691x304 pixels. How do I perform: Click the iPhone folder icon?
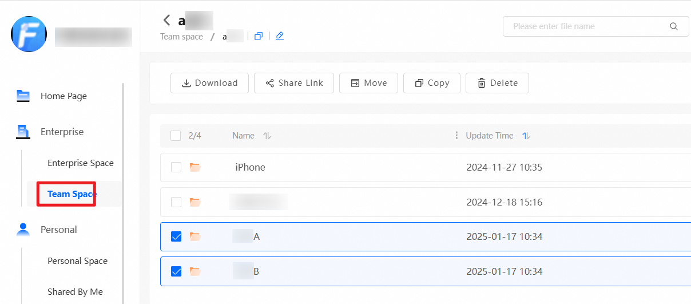[x=195, y=167]
